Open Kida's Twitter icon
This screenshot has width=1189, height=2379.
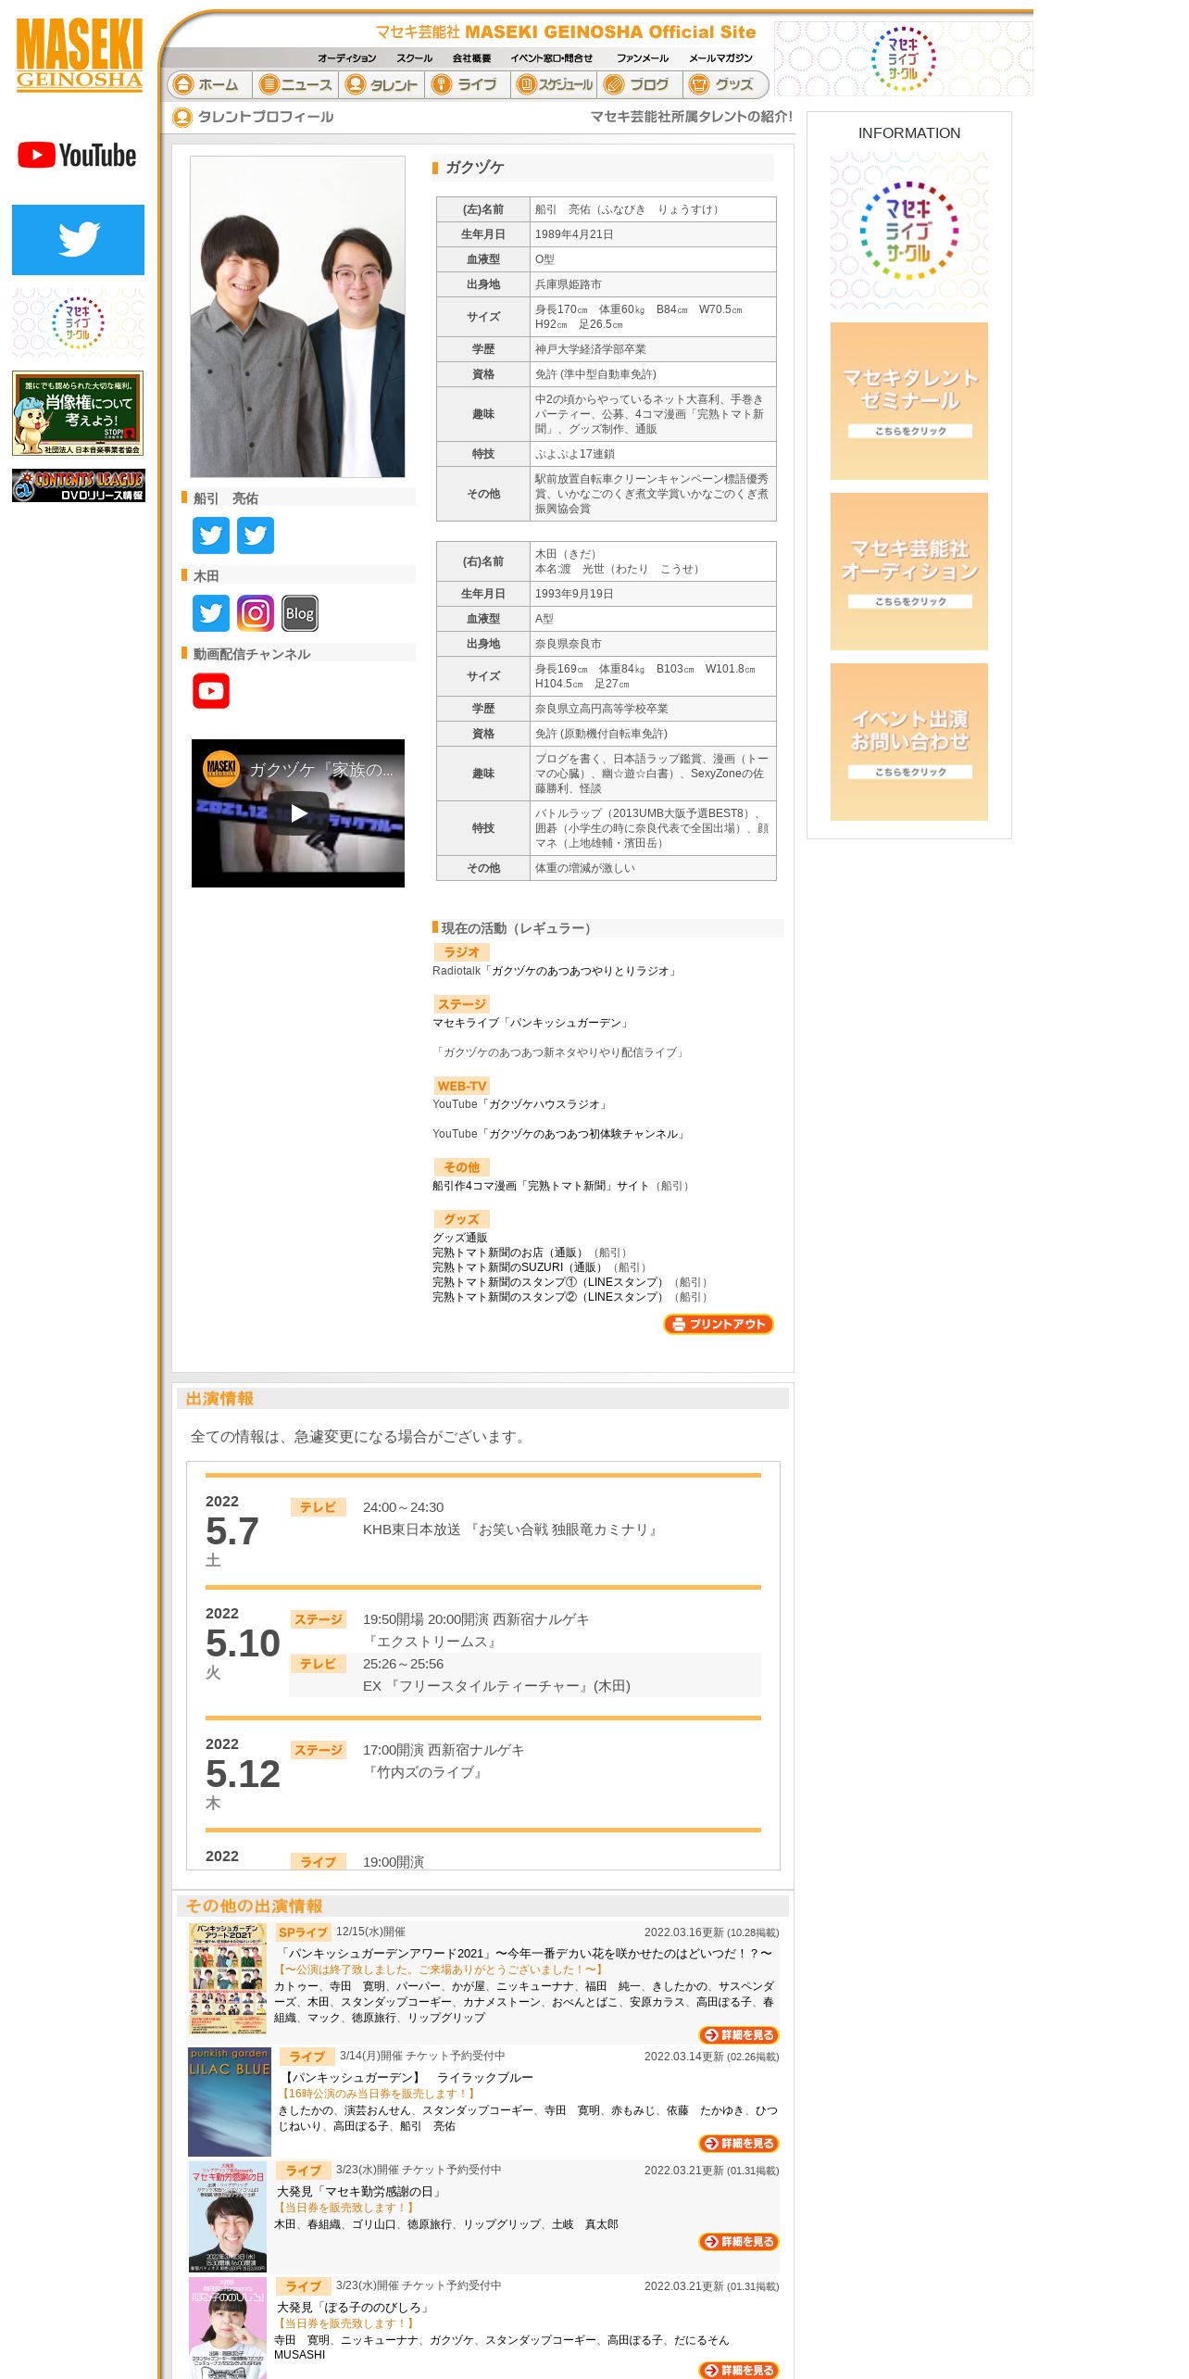click(x=211, y=613)
